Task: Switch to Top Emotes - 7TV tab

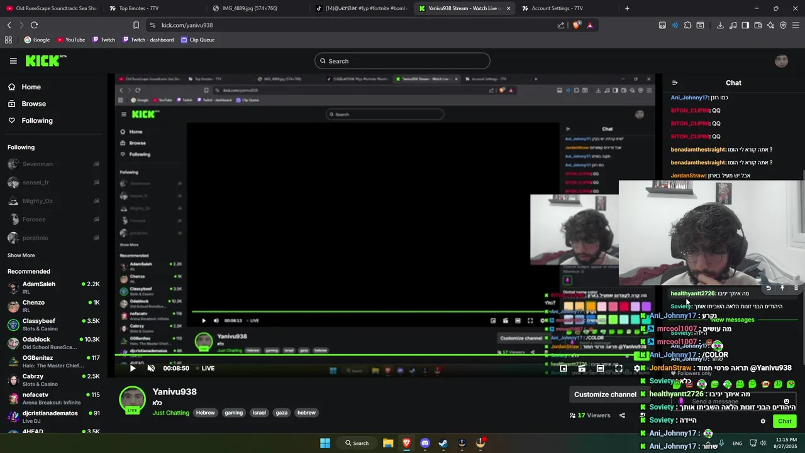Action: [x=153, y=8]
